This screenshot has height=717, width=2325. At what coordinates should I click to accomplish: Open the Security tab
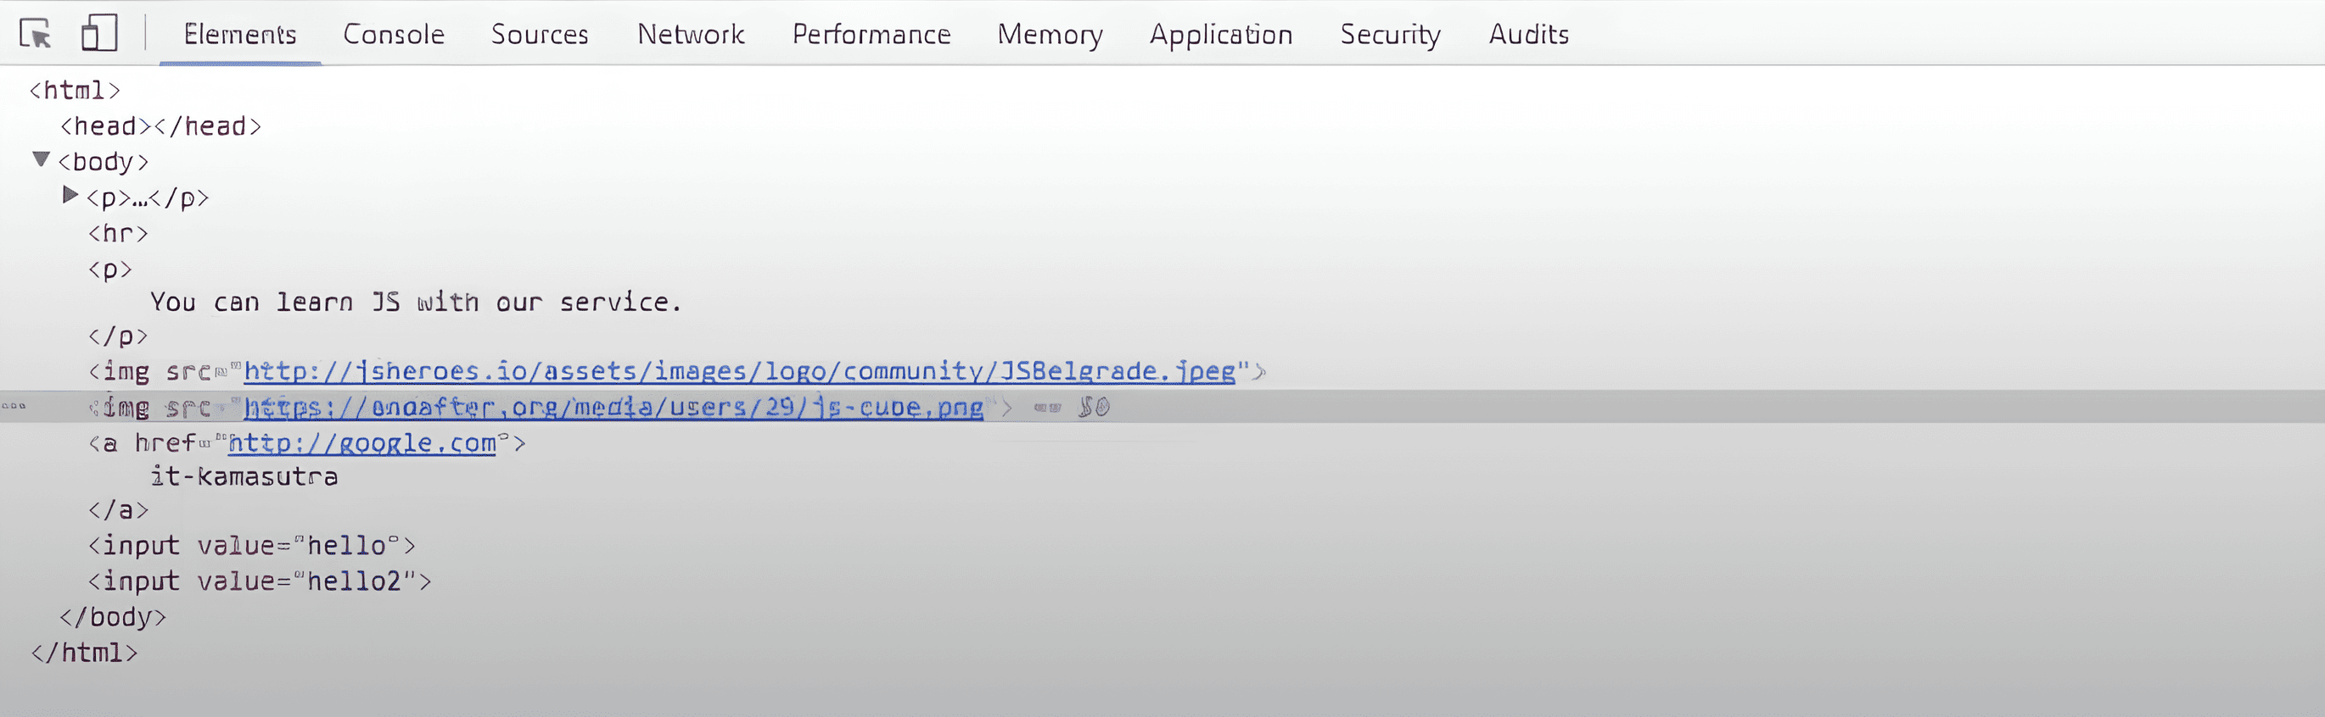[x=1390, y=34]
